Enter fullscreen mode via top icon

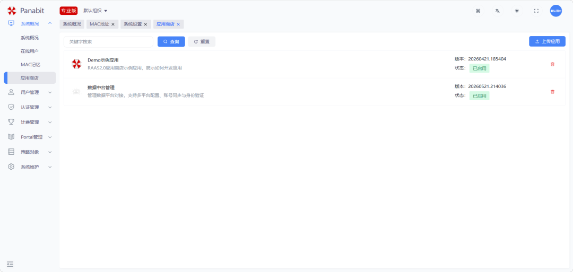tap(536, 11)
